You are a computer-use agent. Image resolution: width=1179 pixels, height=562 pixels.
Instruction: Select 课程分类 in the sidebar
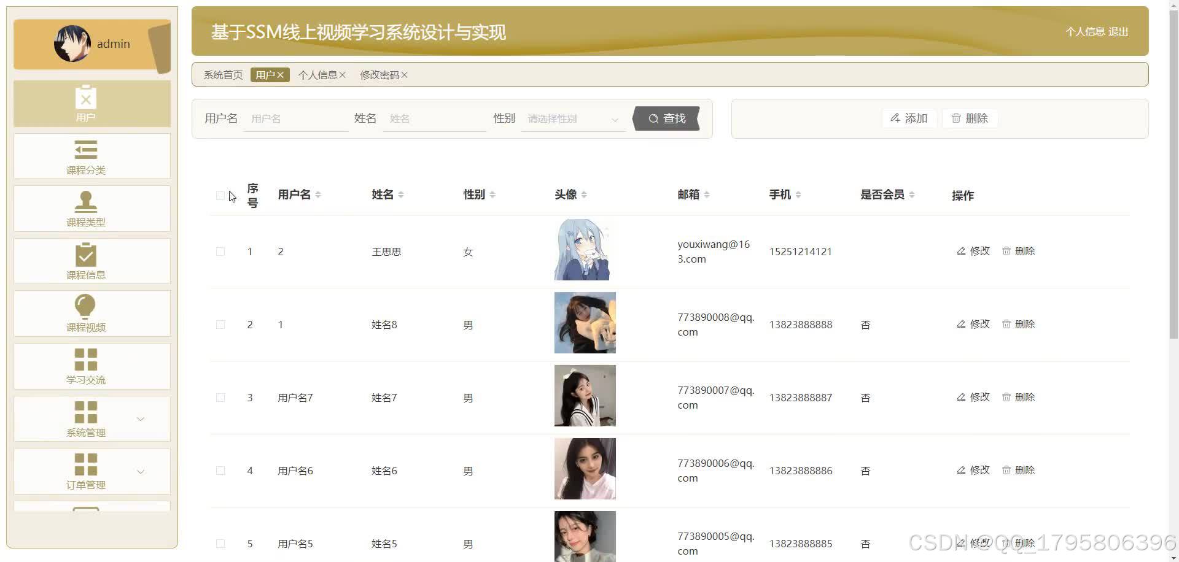coord(85,156)
